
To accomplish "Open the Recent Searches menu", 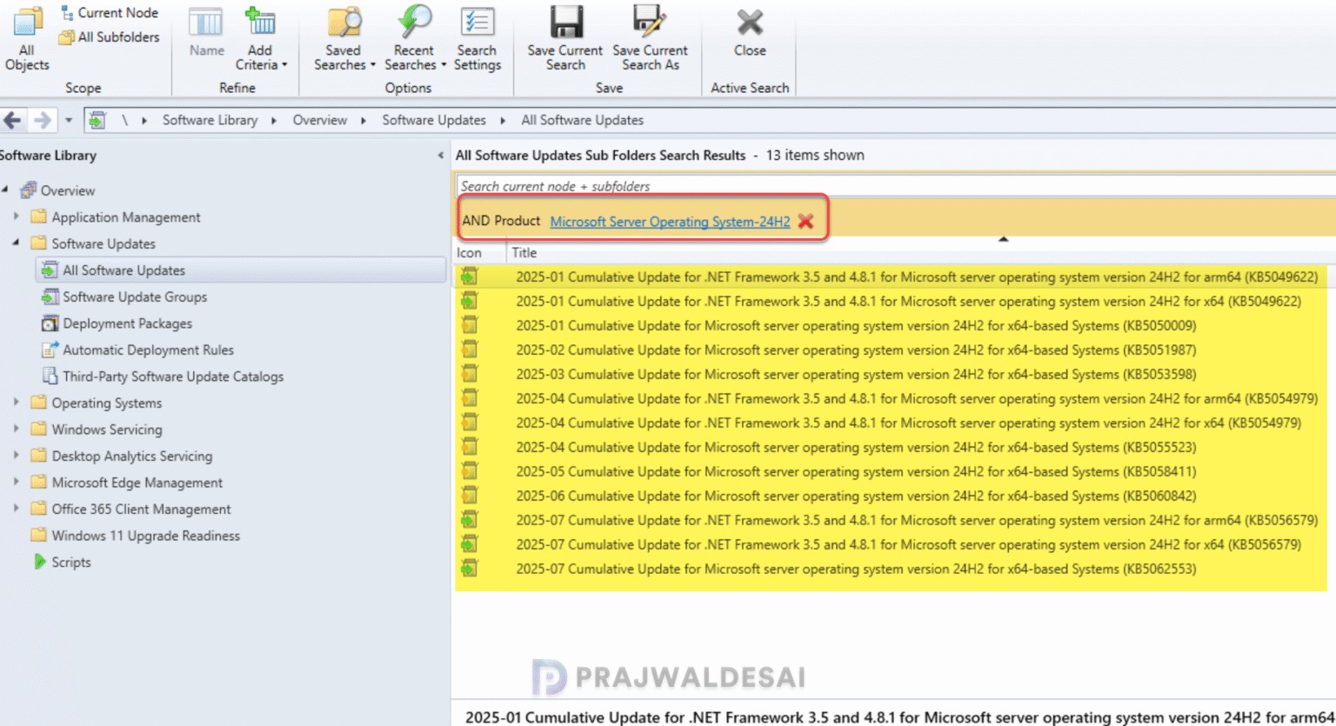I will 414,39.
